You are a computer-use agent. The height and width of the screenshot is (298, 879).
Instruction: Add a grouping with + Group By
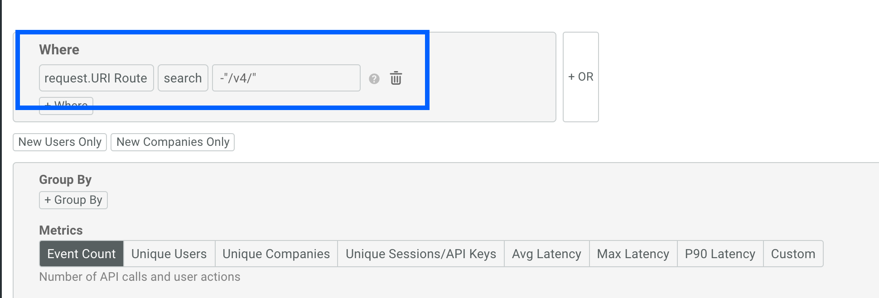click(73, 200)
